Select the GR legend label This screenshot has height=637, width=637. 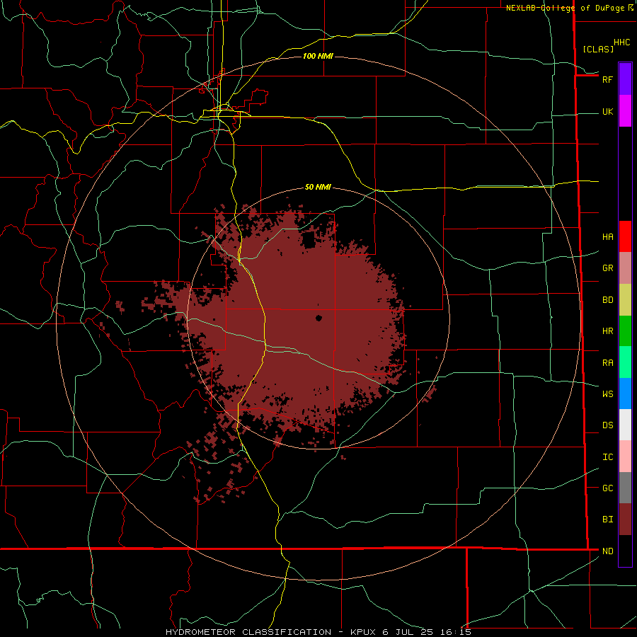[608, 268]
